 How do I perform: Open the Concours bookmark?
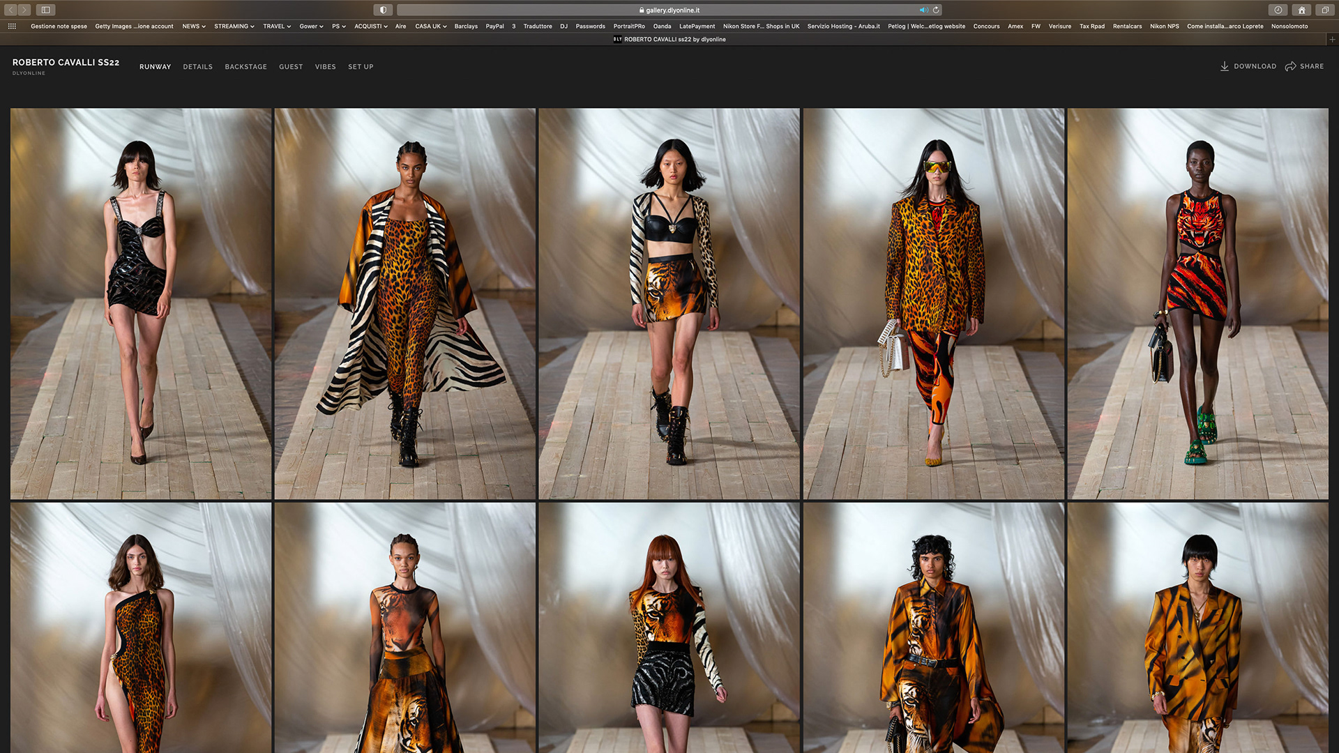click(986, 26)
